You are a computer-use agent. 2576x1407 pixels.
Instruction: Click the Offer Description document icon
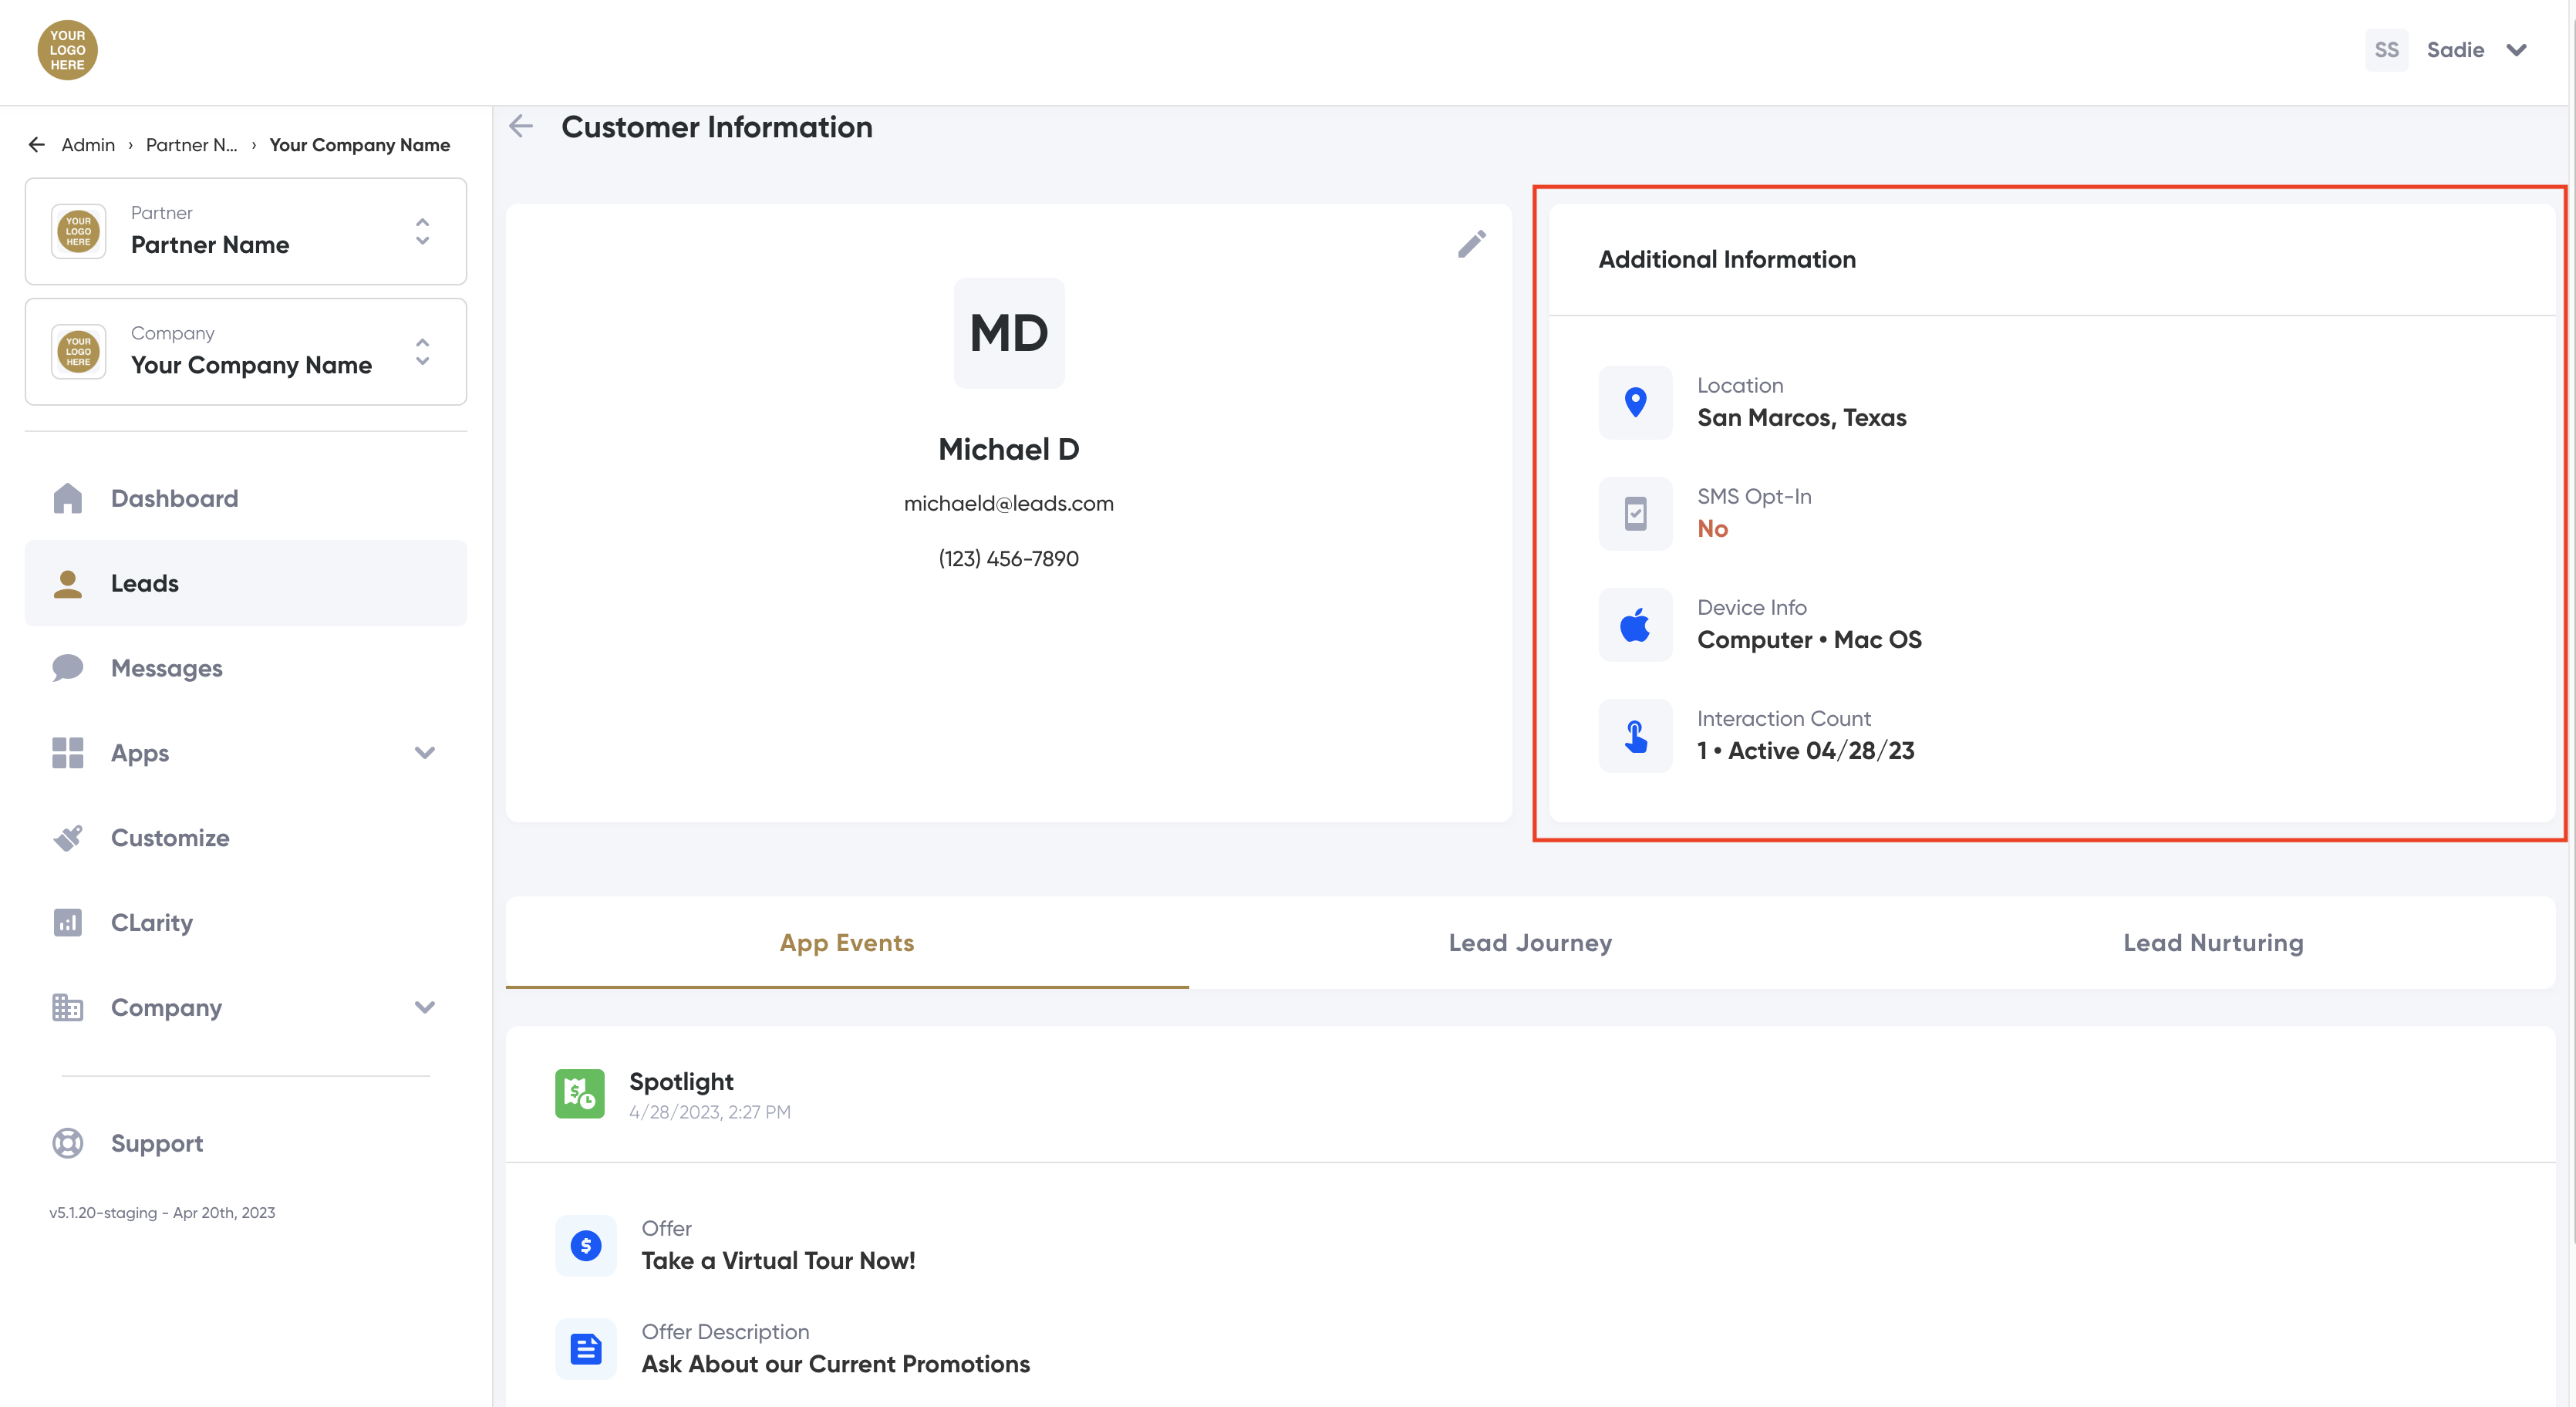[x=586, y=1349]
